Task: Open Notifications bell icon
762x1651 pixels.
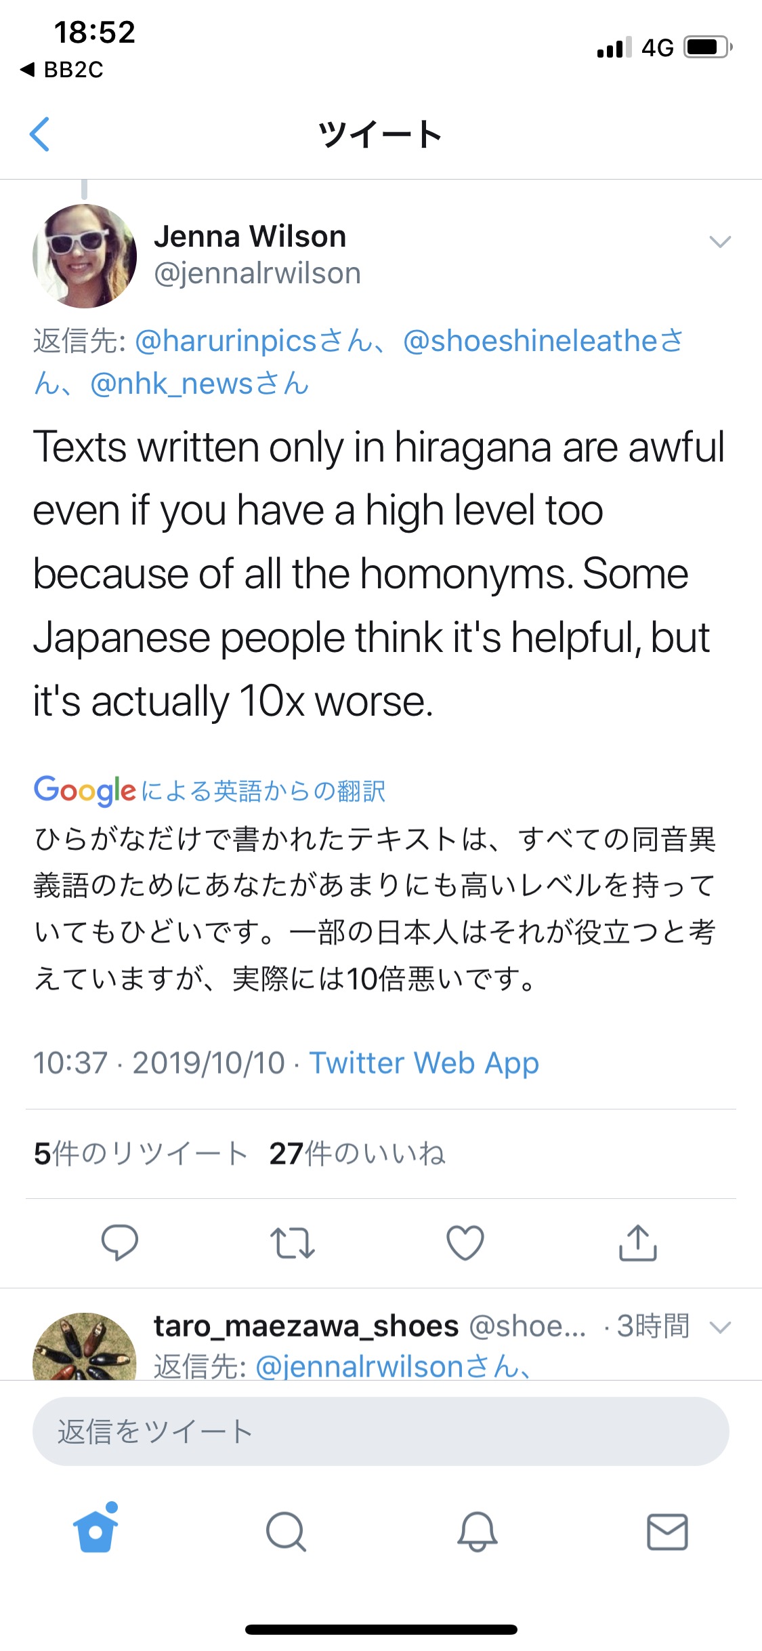Action: click(478, 1531)
